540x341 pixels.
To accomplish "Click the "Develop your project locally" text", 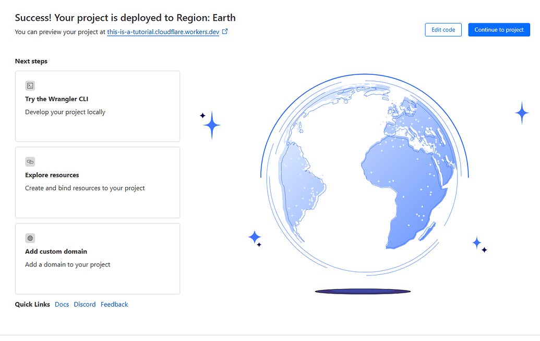I will [65, 111].
